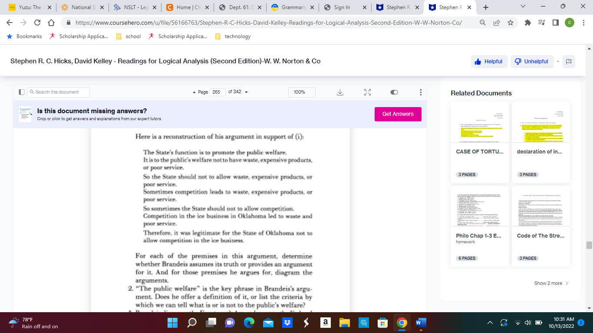Viewport: 593px width, 333px height.
Task: Open the page number dropdown
Action: [x=246, y=92]
